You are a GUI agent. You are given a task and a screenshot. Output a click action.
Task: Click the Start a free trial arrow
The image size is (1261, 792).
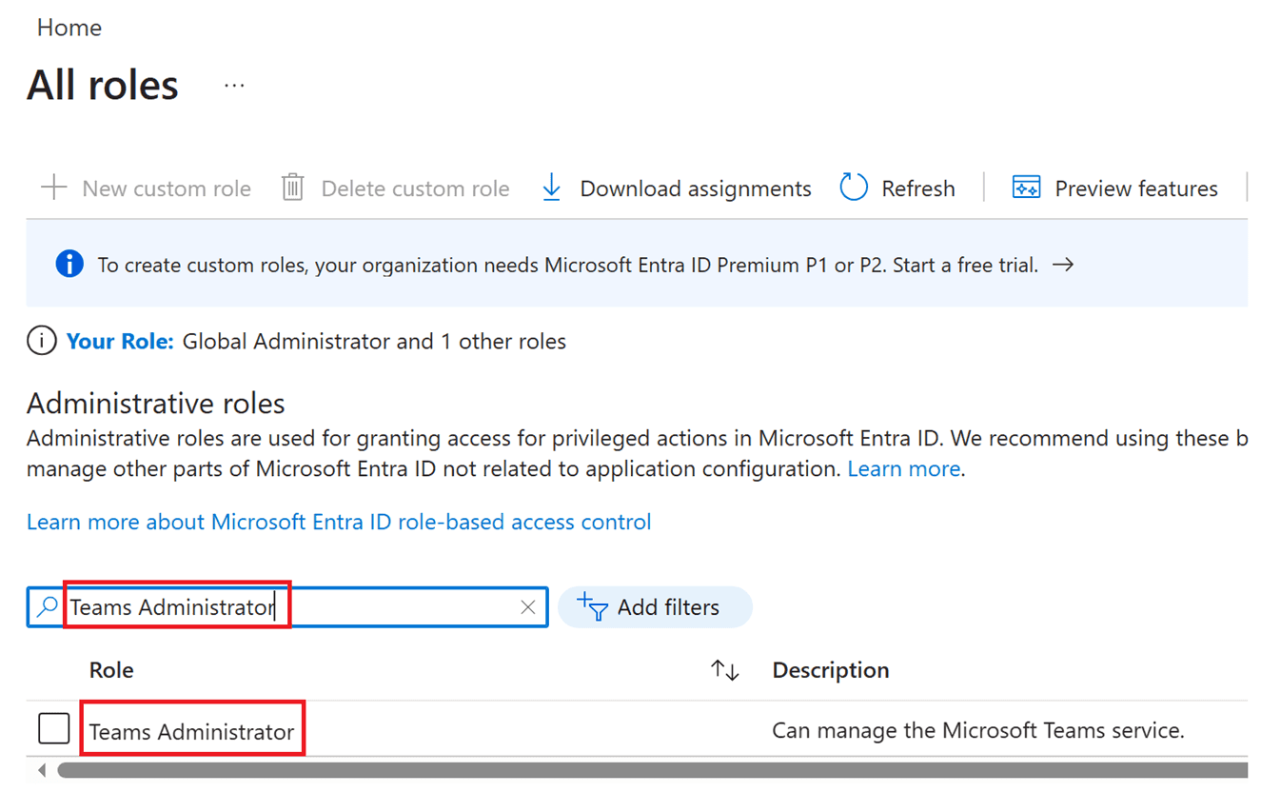[x=1063, y=265]
